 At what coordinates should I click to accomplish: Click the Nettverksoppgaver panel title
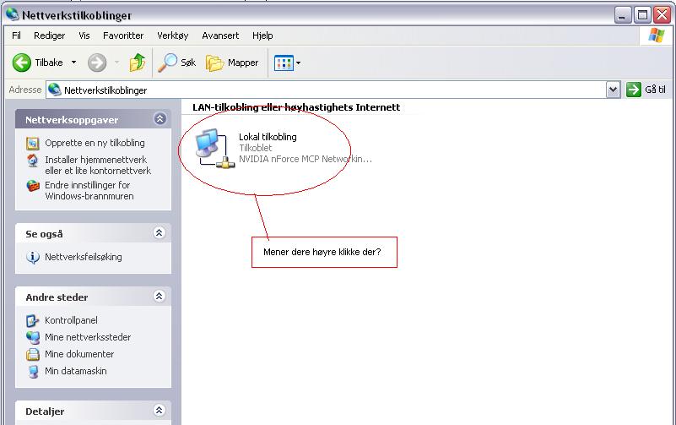72,120
